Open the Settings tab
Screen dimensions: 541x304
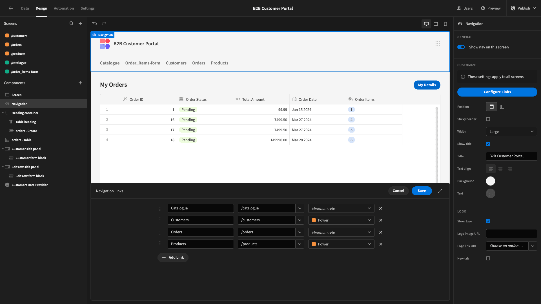pos(88,8)
